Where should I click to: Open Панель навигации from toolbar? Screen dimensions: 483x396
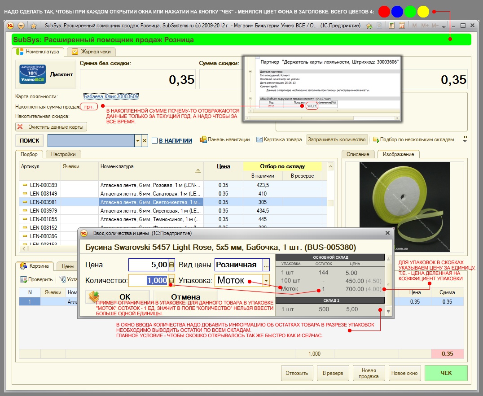[x=224, y=139]
